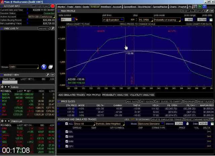Switch to the Monitor tab
This screenshot has width=215, height=156.
[x=61, y=7]
